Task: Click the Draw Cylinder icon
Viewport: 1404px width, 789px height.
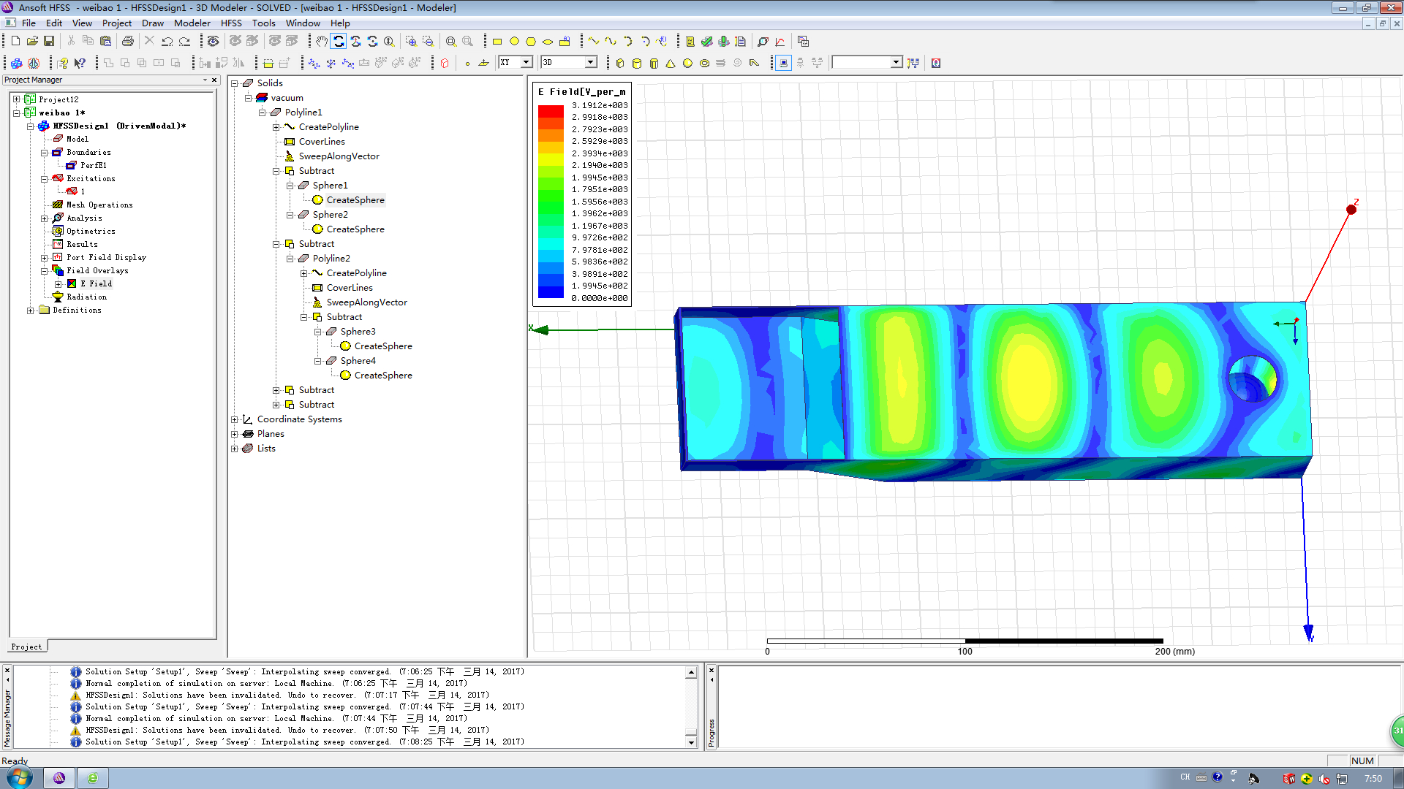Action: click(x=637, y=63)
